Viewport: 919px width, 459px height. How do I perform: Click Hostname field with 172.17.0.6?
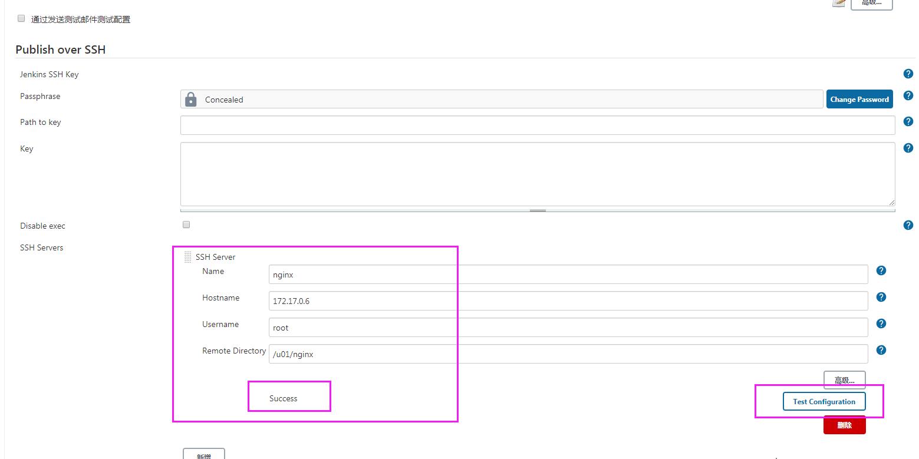pyautogui.click(x=568, y=301)
